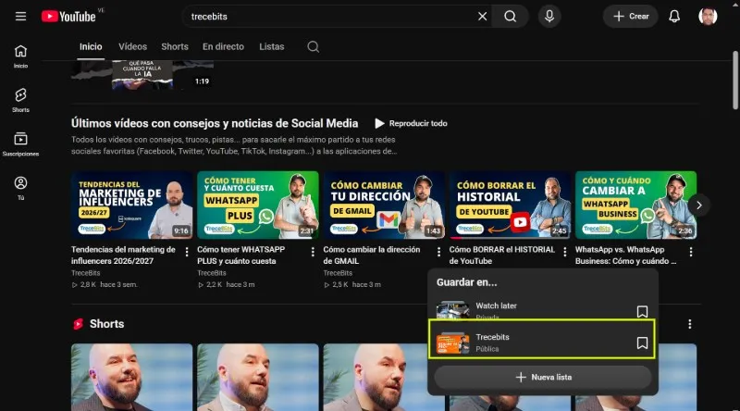Click the search magnifier button

511,17
